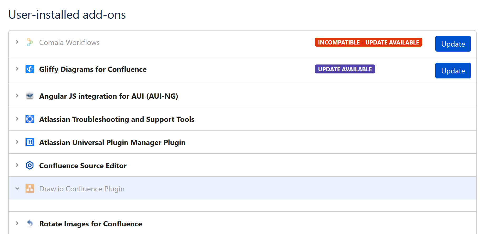Click the Atlassian Troubleshooting and Support Tools icon
The height and width of the screenshot is (234, 484).
click(x=30, y=119)
